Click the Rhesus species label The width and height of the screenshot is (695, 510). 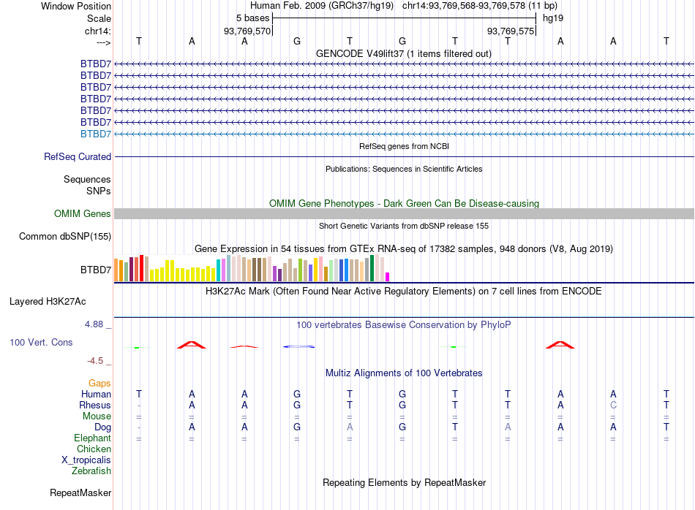pos(95,405)
